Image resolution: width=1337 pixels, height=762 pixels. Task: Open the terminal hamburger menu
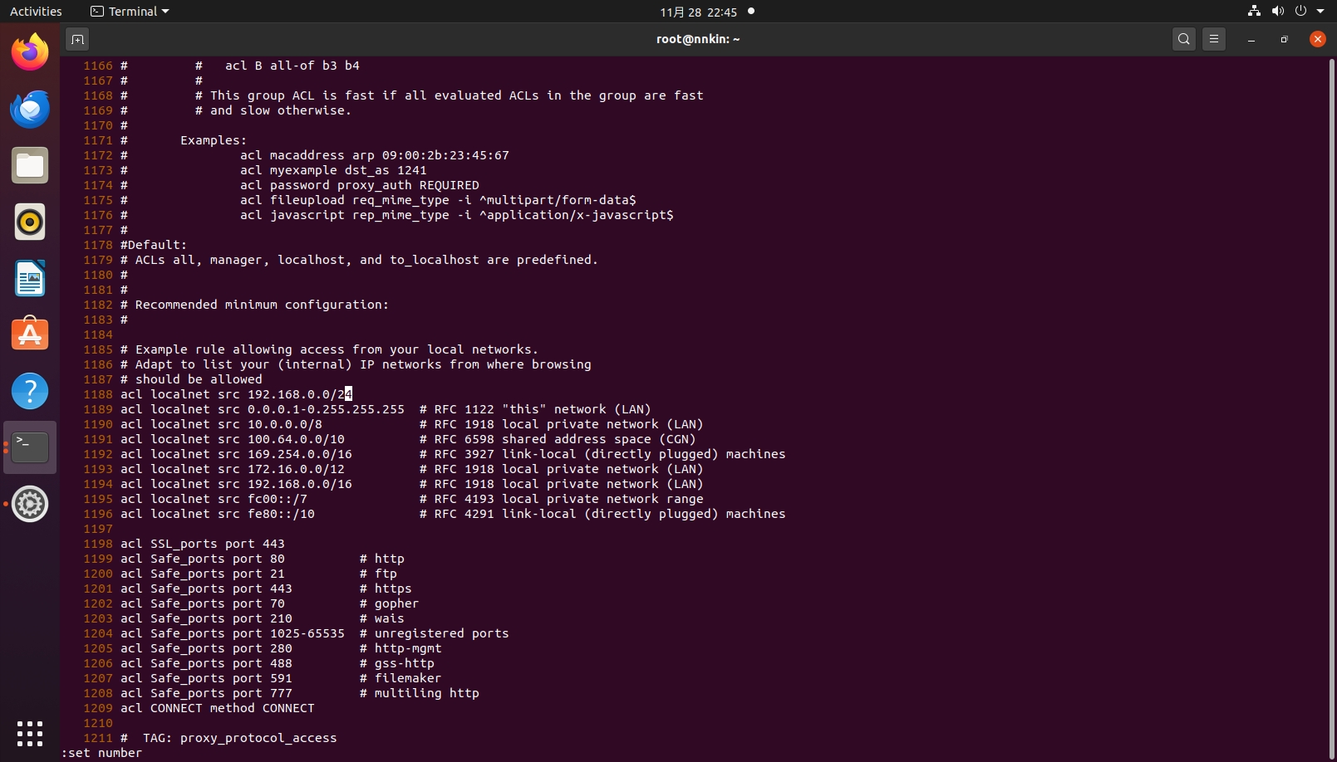[1214, 39]
